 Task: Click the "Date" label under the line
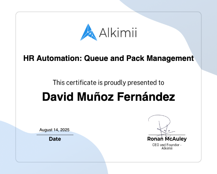(55, 139)
